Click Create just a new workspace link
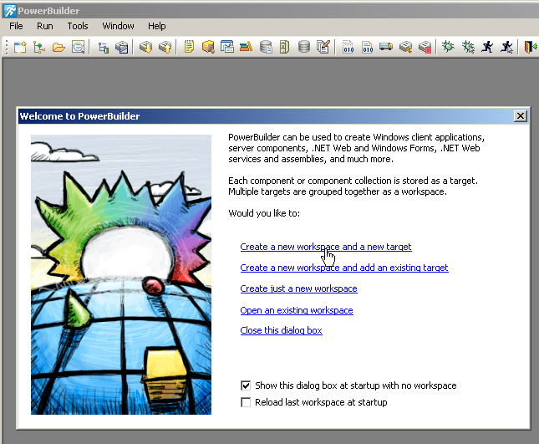539x444 pixels. [x=298, y=288]
